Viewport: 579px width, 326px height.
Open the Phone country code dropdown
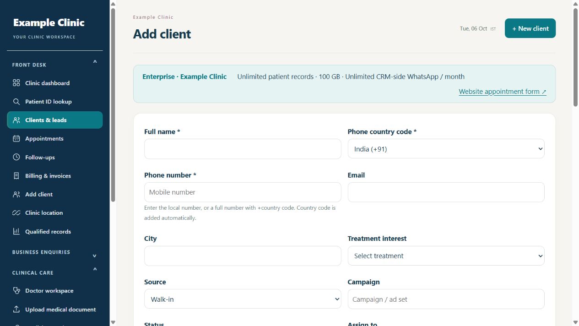[446, 149]
